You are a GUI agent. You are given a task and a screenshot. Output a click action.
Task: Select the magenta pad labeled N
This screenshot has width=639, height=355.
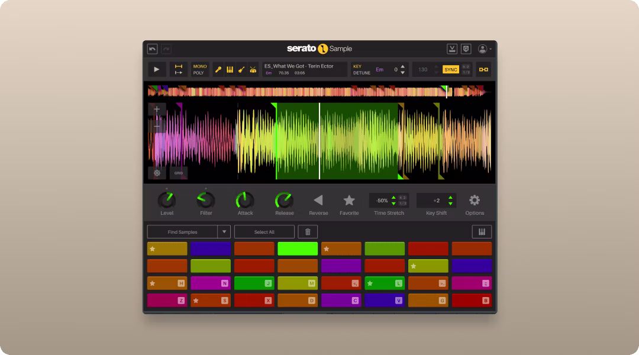pos(211,283)
